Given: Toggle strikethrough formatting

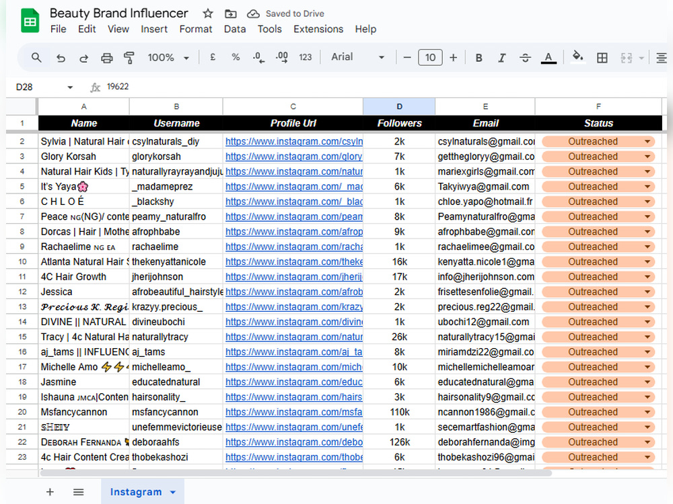Looking at the screenshot, I should coord(525,58).
